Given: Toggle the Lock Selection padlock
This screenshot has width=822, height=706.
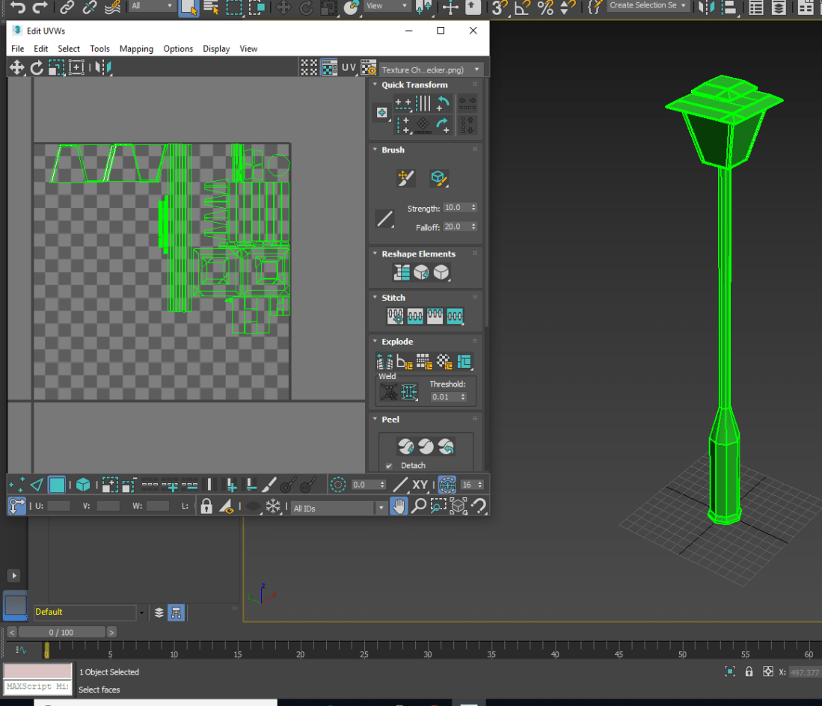Looking at the screenshot, I should pos(206,506).
